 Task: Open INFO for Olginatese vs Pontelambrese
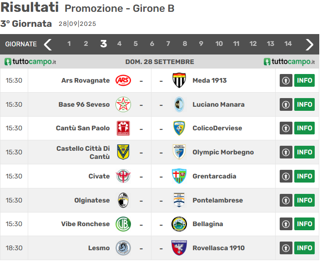tap(304, 200)
